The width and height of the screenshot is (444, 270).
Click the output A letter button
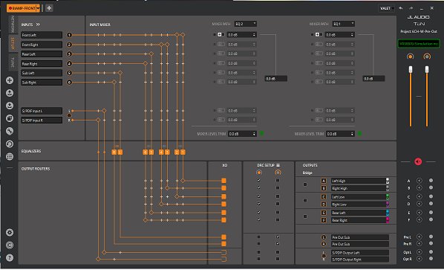tap(324, 181)
